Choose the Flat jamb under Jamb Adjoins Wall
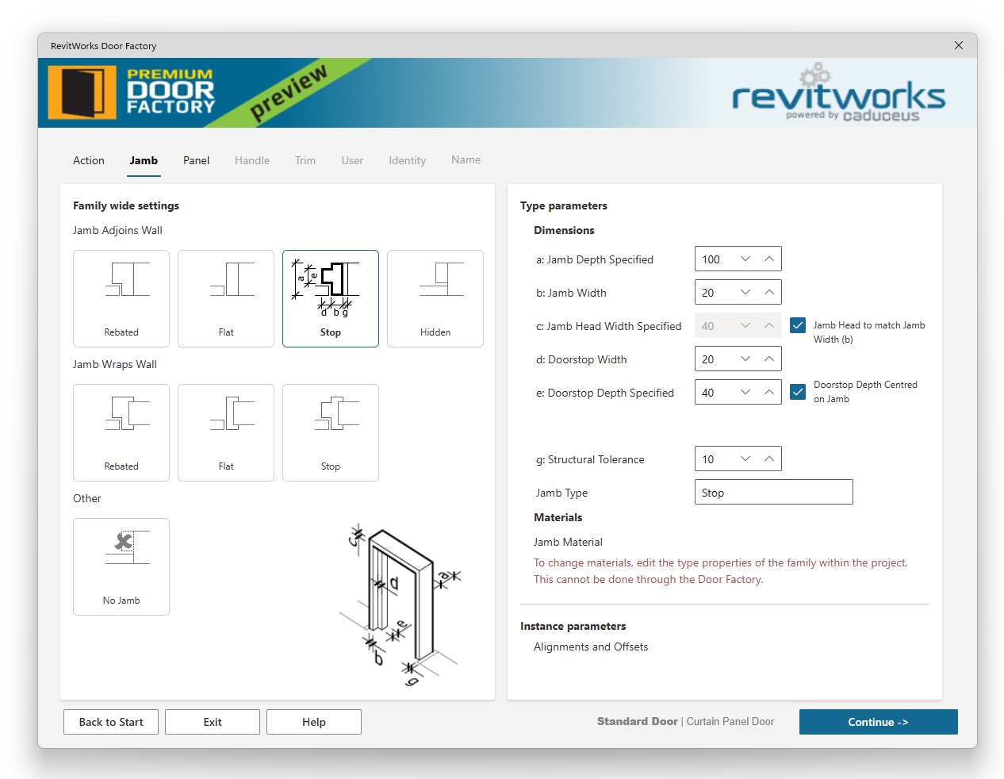 pos(226,298)
